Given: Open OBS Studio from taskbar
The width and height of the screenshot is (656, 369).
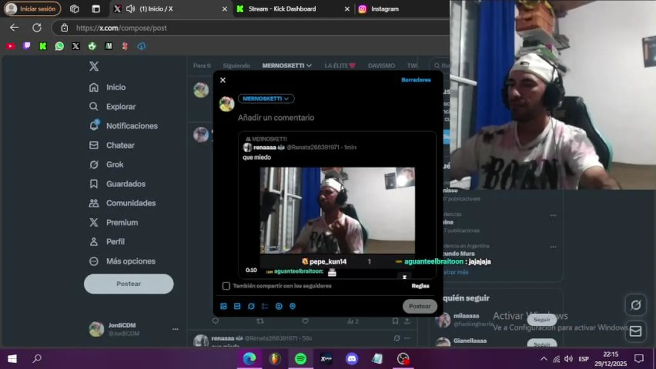Looking at the screenshot, I should (403, 359).
